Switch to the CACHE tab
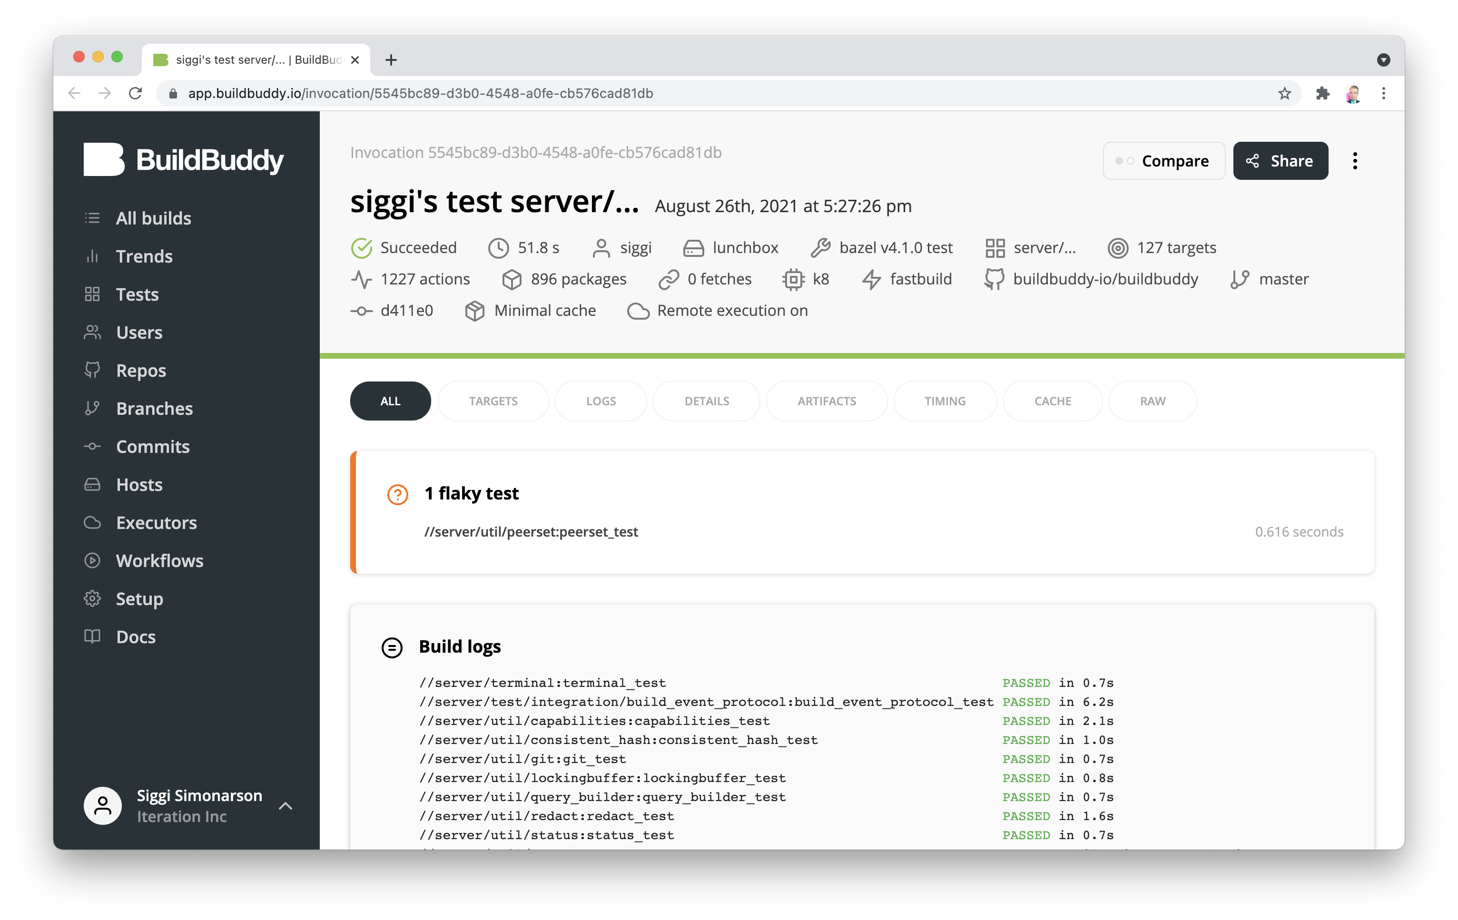Viewport: 1458px width, 920px height. coord(1052,401)
